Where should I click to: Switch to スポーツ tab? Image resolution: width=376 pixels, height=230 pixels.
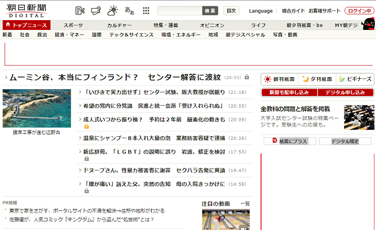73,25
